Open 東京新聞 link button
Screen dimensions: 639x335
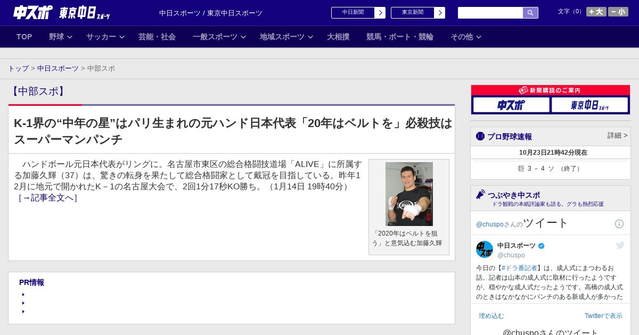coord(413,13)
